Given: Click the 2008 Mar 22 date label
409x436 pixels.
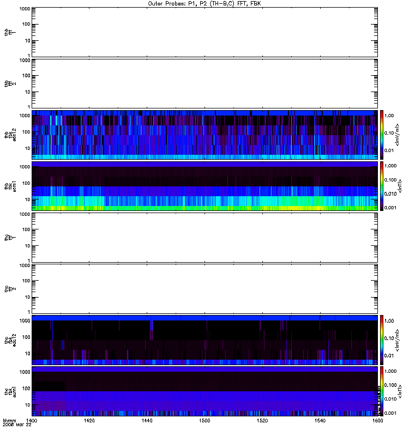Looking at the screenshot, I should pyautogui.click(x=17, y=425).
